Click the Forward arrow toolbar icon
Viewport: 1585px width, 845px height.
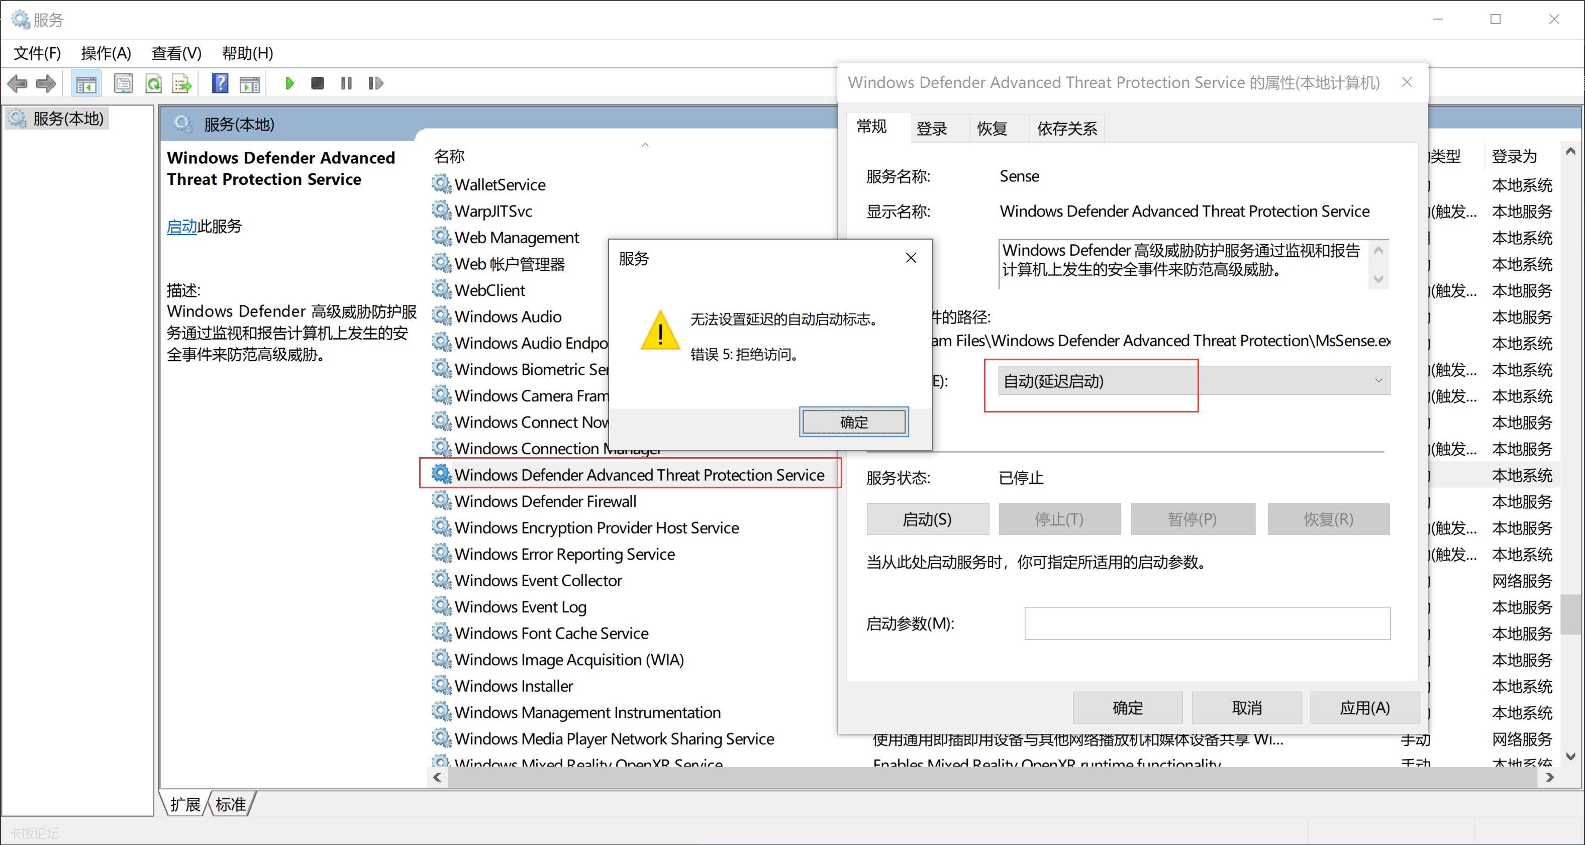[x=46, y=83]
